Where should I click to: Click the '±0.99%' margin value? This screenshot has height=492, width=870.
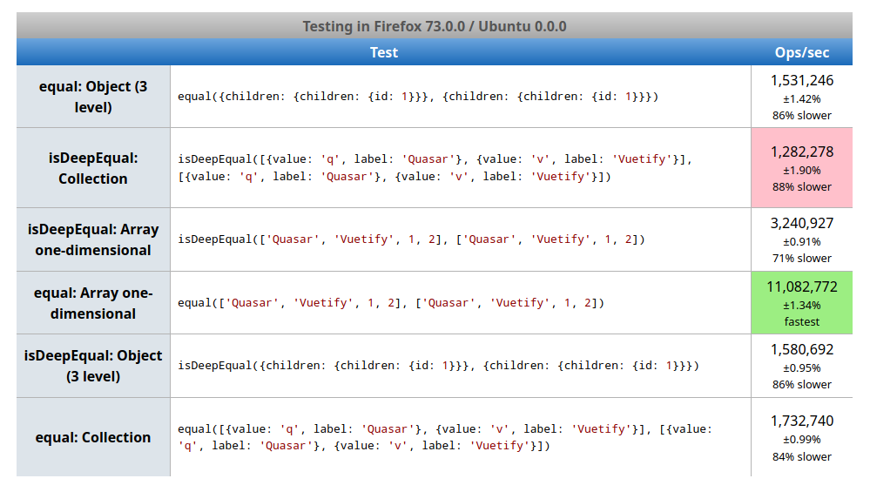802,440
